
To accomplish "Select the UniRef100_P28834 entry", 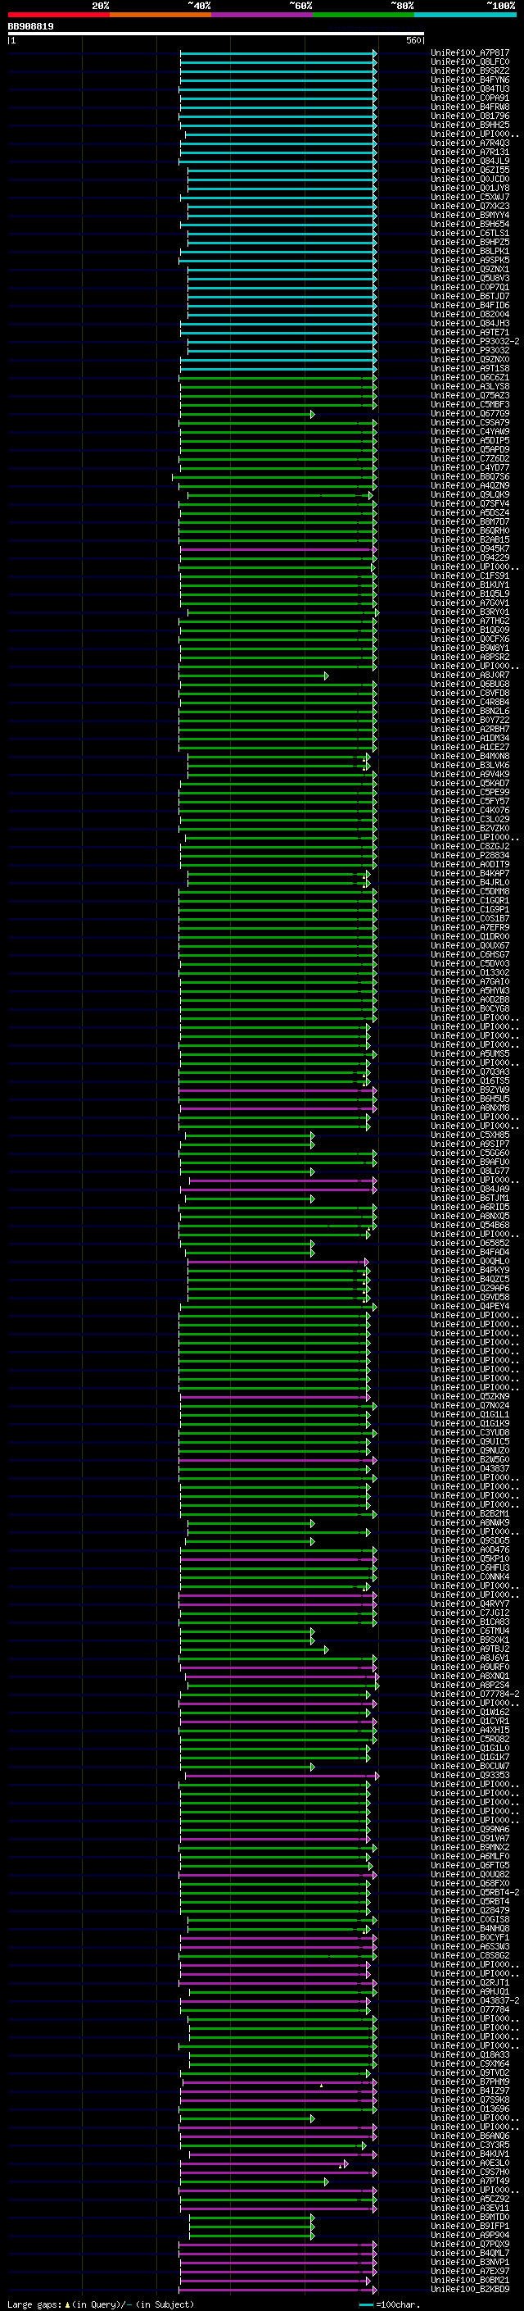I will click(469, 856).
